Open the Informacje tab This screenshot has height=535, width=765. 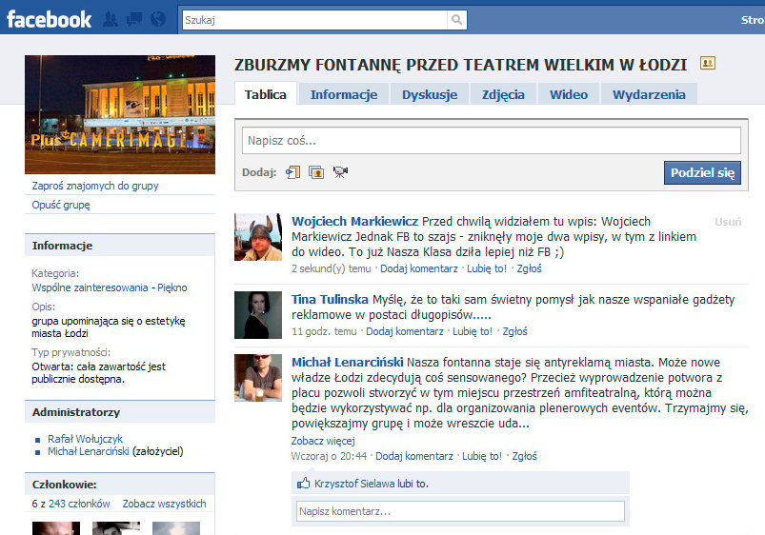pos(344,94)
